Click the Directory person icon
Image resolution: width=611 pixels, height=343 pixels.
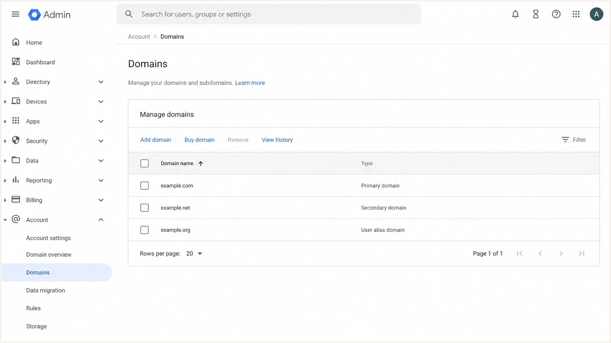pos(16,81)
